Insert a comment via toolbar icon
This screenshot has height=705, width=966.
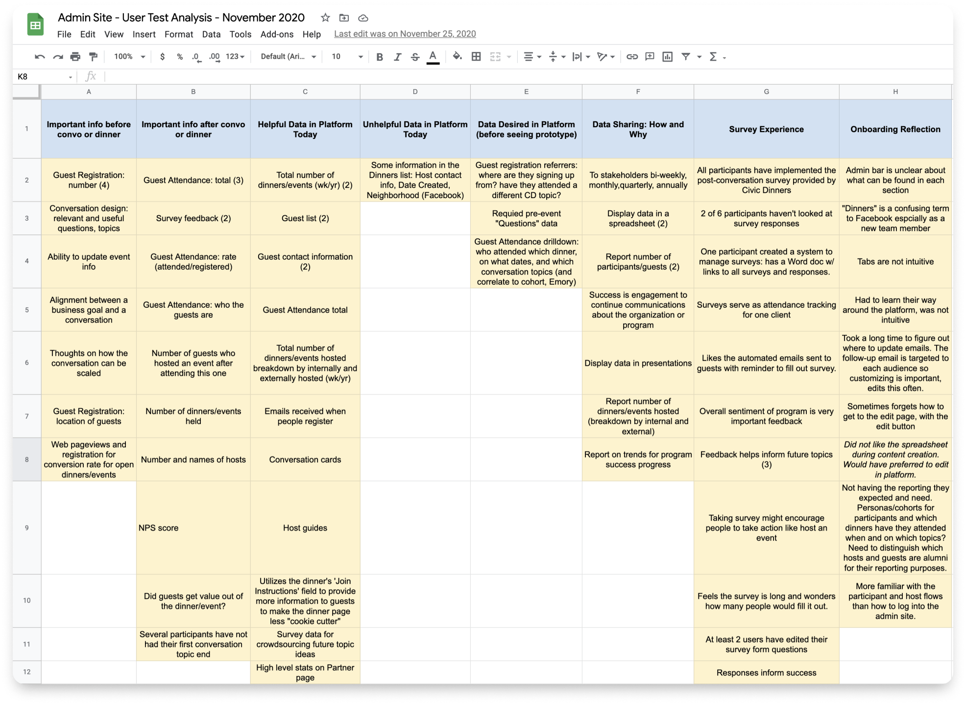coord(650,57)
